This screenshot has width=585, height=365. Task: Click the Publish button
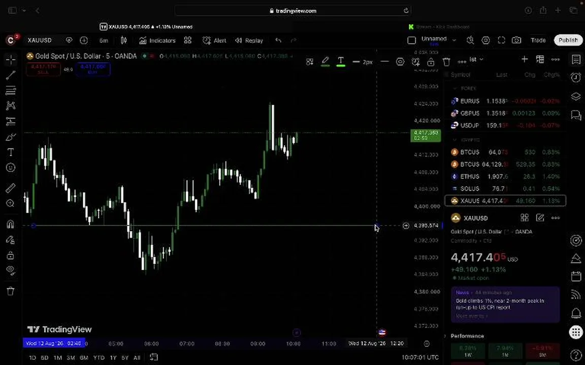point(568,40)
